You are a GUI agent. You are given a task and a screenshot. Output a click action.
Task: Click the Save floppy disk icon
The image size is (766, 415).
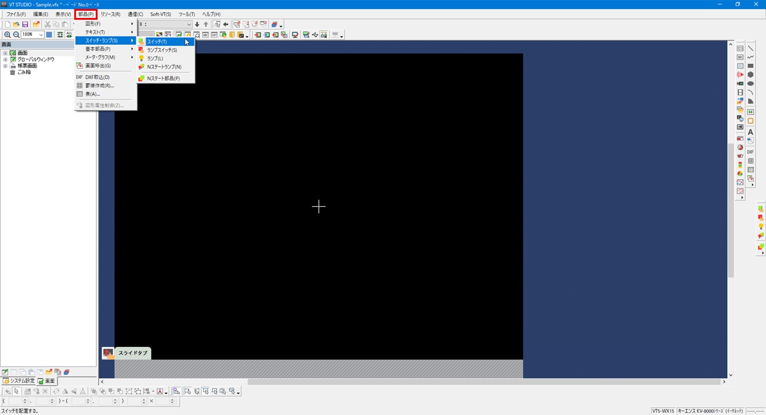pyautogui.click(x=25, y=25)
